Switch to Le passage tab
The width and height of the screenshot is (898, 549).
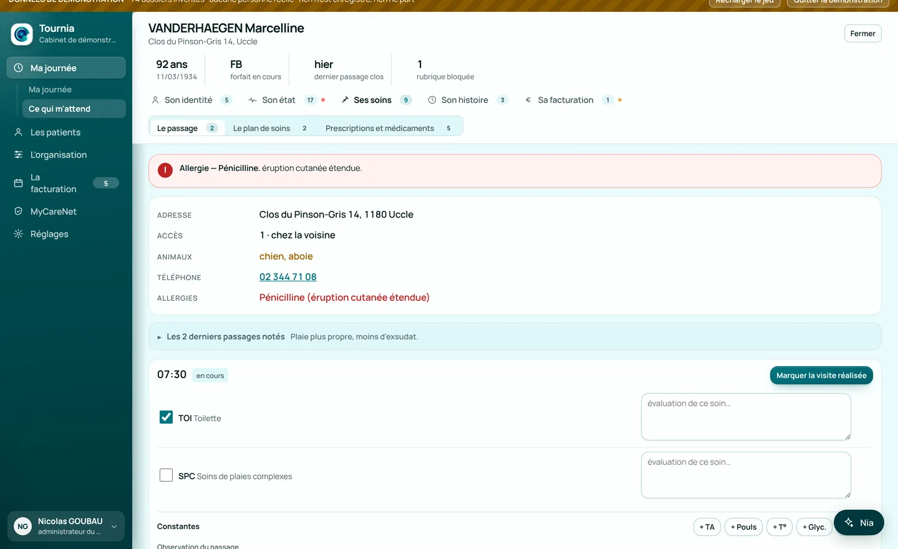click(x=186, y=128)
